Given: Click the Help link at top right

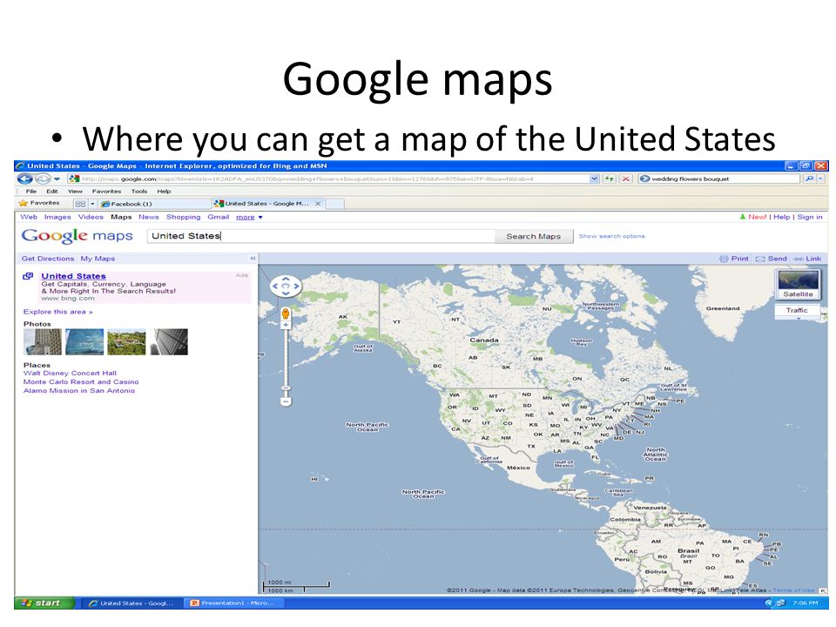Looking at the screenshot, I should (x=782, y=217).
